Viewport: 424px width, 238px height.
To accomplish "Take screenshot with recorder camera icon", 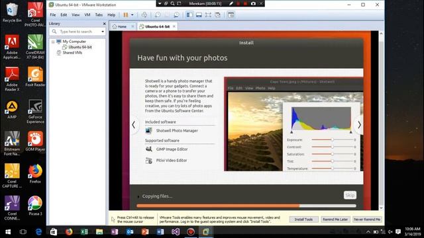I will (x=253, y=3).
